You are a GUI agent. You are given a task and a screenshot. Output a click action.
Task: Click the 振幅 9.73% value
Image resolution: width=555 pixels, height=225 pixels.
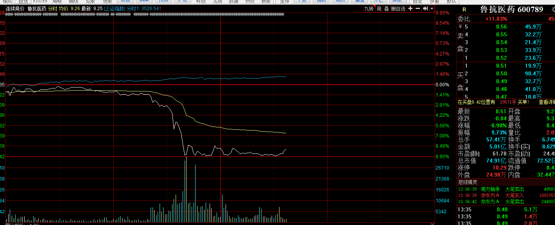click(x=498, y=132)
